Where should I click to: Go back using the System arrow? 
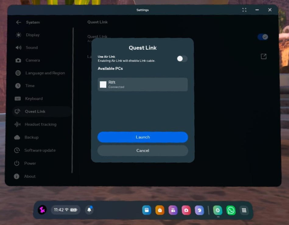(19, 22)
